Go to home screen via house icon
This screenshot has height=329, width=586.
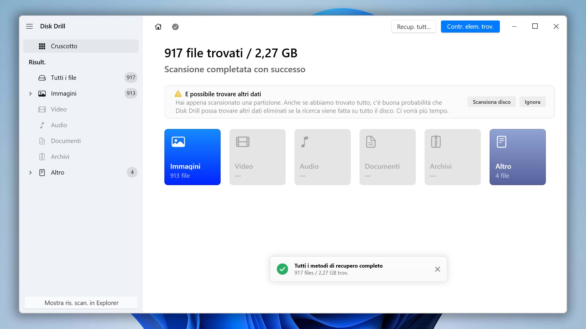(158, 27)
